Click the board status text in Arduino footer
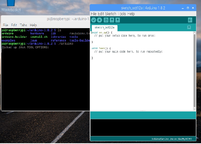Image resolution: width=201 pixels, height=144 pixels. coord(172,139)
